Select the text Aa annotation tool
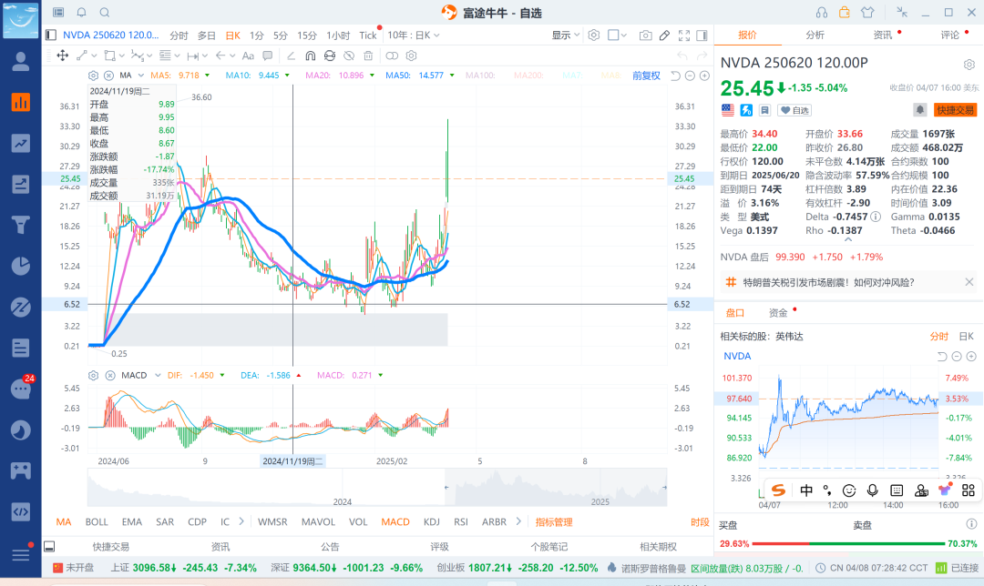The image size is (984, 586). coord(248,56)
